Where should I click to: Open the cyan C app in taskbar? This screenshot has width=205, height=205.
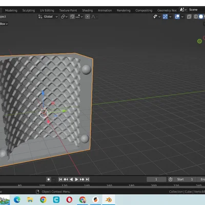[56, 199]
